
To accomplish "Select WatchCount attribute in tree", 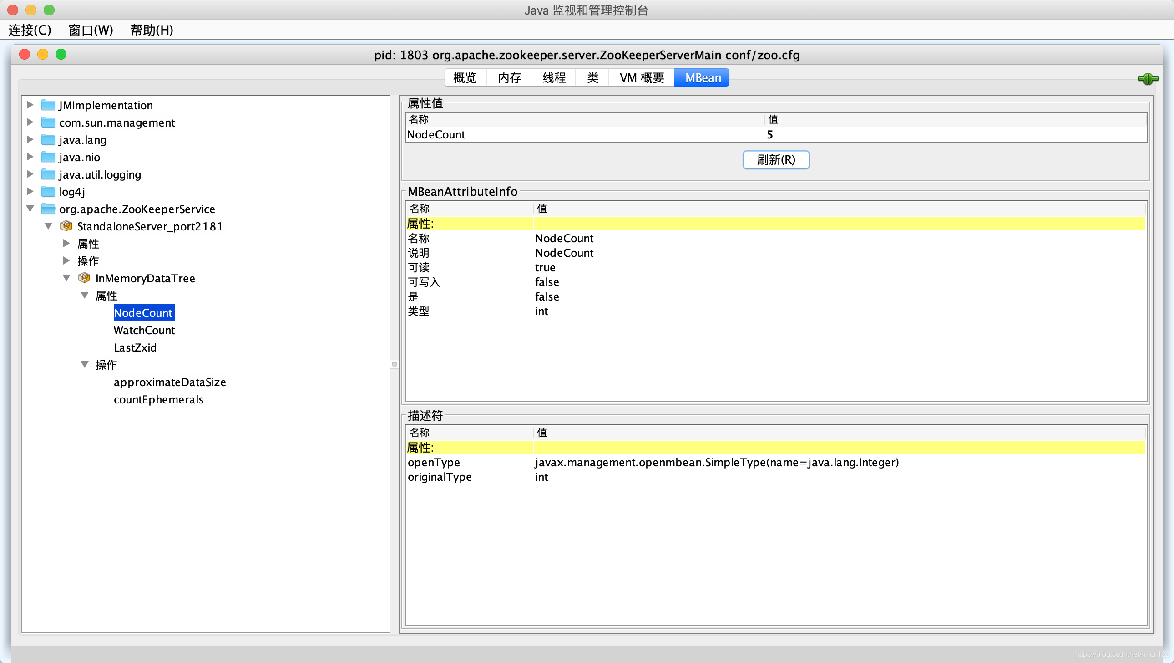I will [x=144, y=331].
